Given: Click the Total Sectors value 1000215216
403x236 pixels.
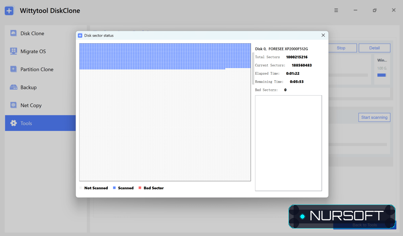Looking at the screenshot, I should (297, 57).
